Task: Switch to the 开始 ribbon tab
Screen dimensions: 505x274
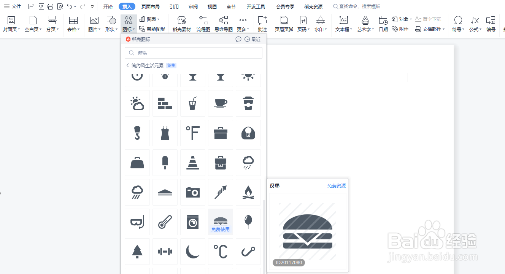Action: pos(108,6)
